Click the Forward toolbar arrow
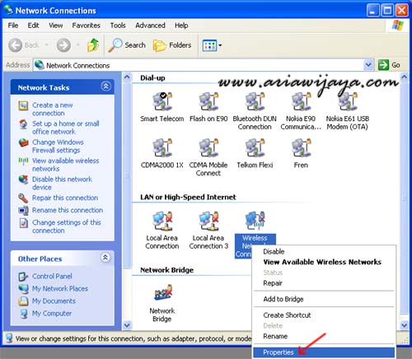The image size is (412, 359). (x=63, y=45)
